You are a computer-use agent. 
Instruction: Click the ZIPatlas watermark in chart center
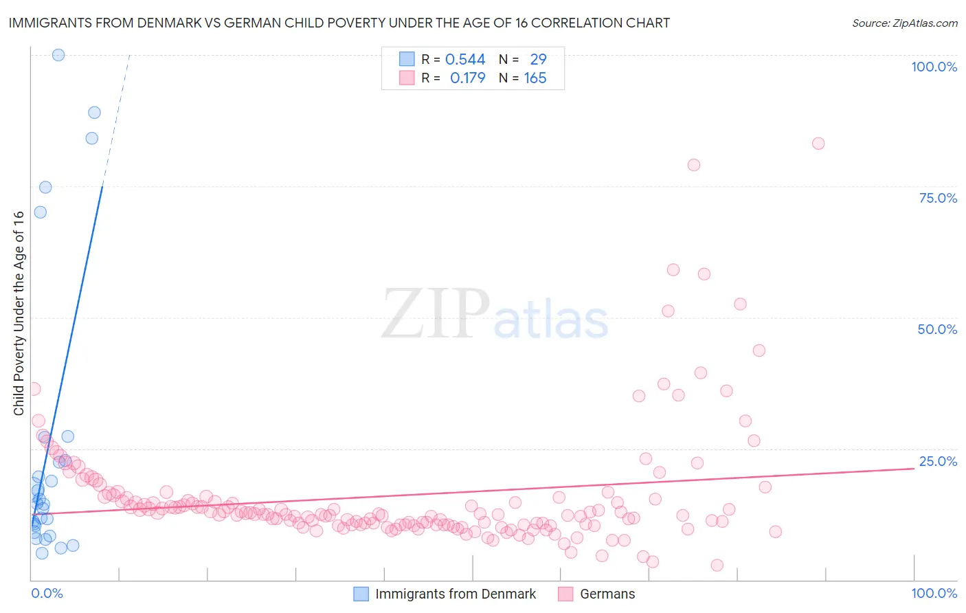[x=495, y=315]
